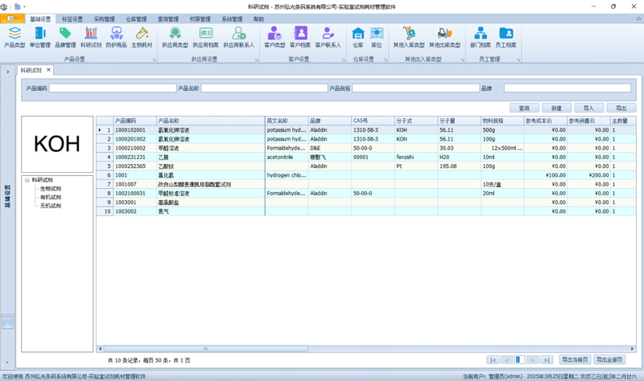Open 其他出库类型 outbound types
Screen dimensions: 644x381
pos(445,37)
